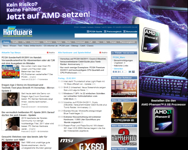The width and height of the screenshot is (188, 150).
Task: Open Preisvergleich in the main navigation bar
Action: (127, 42)
